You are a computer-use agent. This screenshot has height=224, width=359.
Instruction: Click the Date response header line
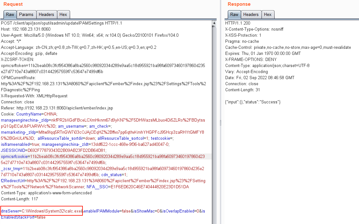260,78
